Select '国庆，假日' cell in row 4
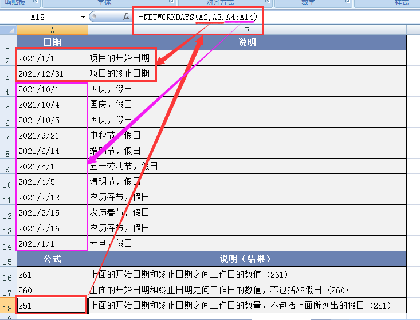 247,89
